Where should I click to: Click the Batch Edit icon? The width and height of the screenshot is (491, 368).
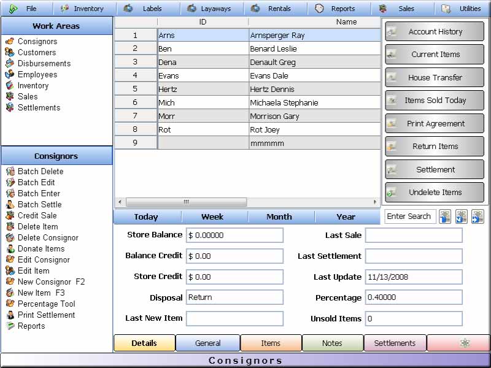tap(10, 182)
